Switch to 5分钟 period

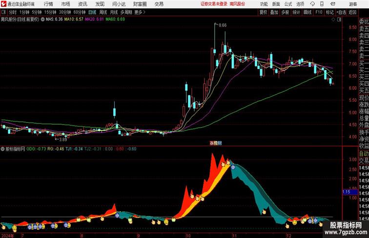coord(37,12)
